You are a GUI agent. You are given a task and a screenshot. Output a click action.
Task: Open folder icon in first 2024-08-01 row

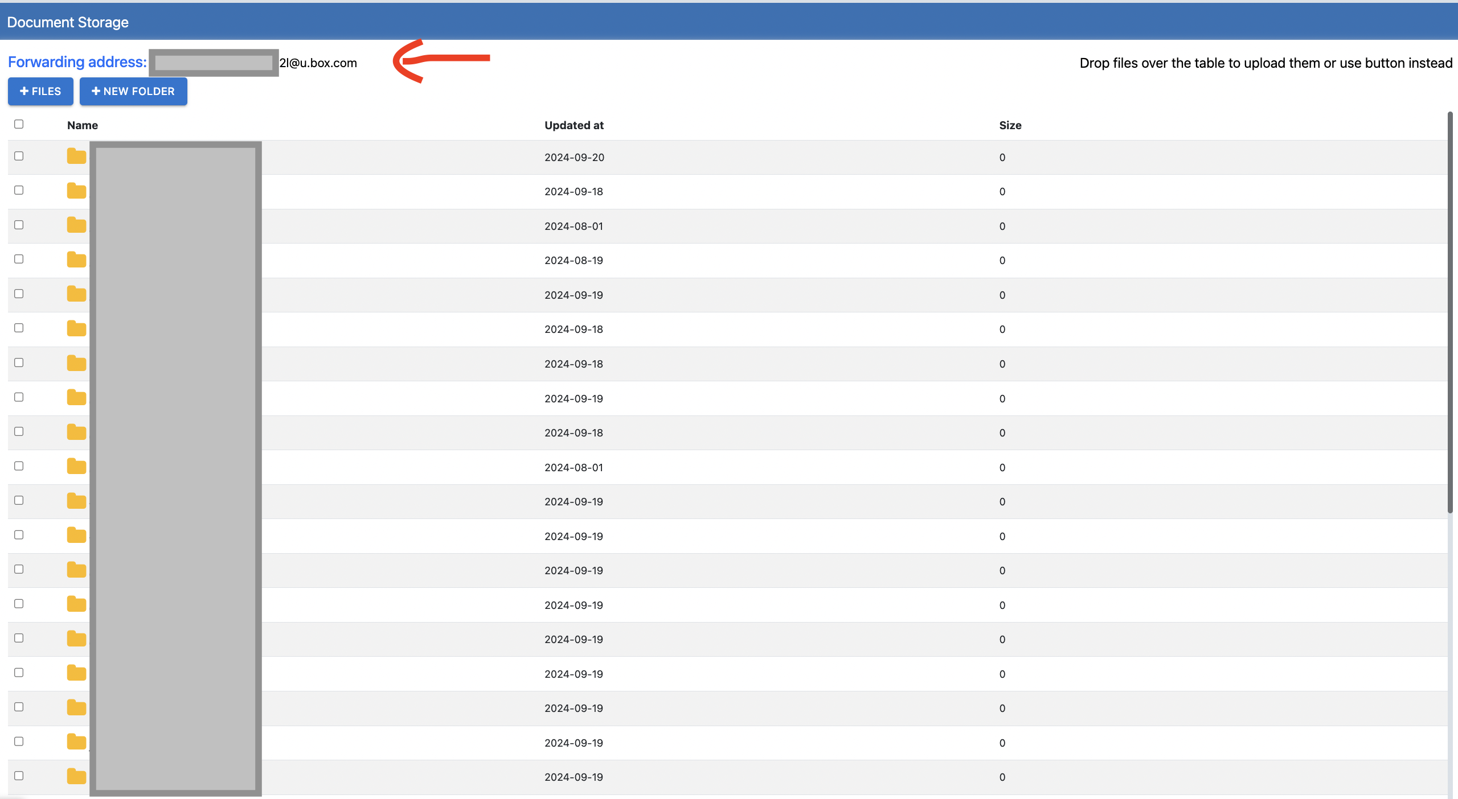(76, 225)
